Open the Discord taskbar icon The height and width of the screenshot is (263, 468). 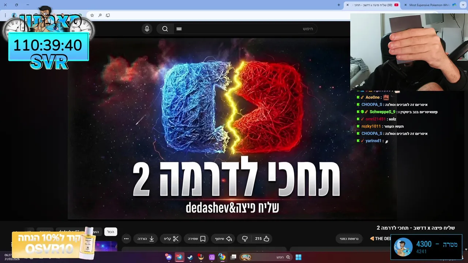169,257
